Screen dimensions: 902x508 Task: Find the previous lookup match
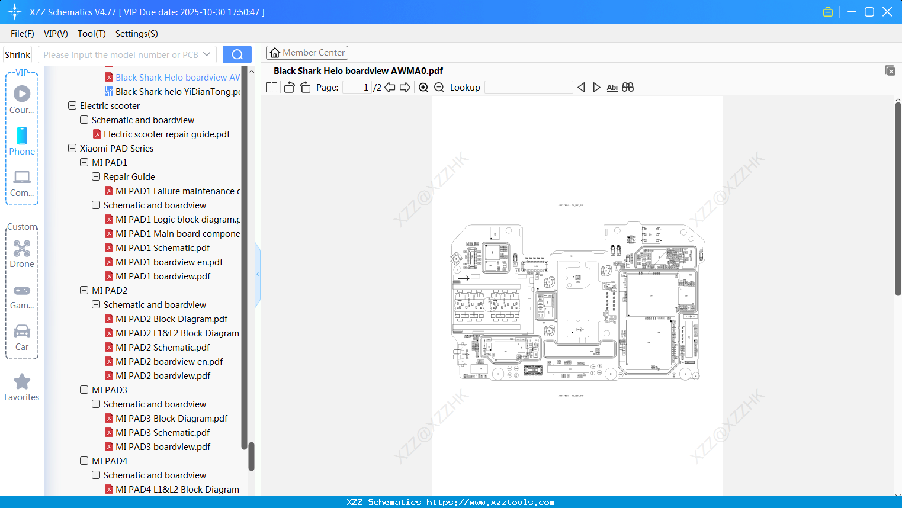(581, 88)
